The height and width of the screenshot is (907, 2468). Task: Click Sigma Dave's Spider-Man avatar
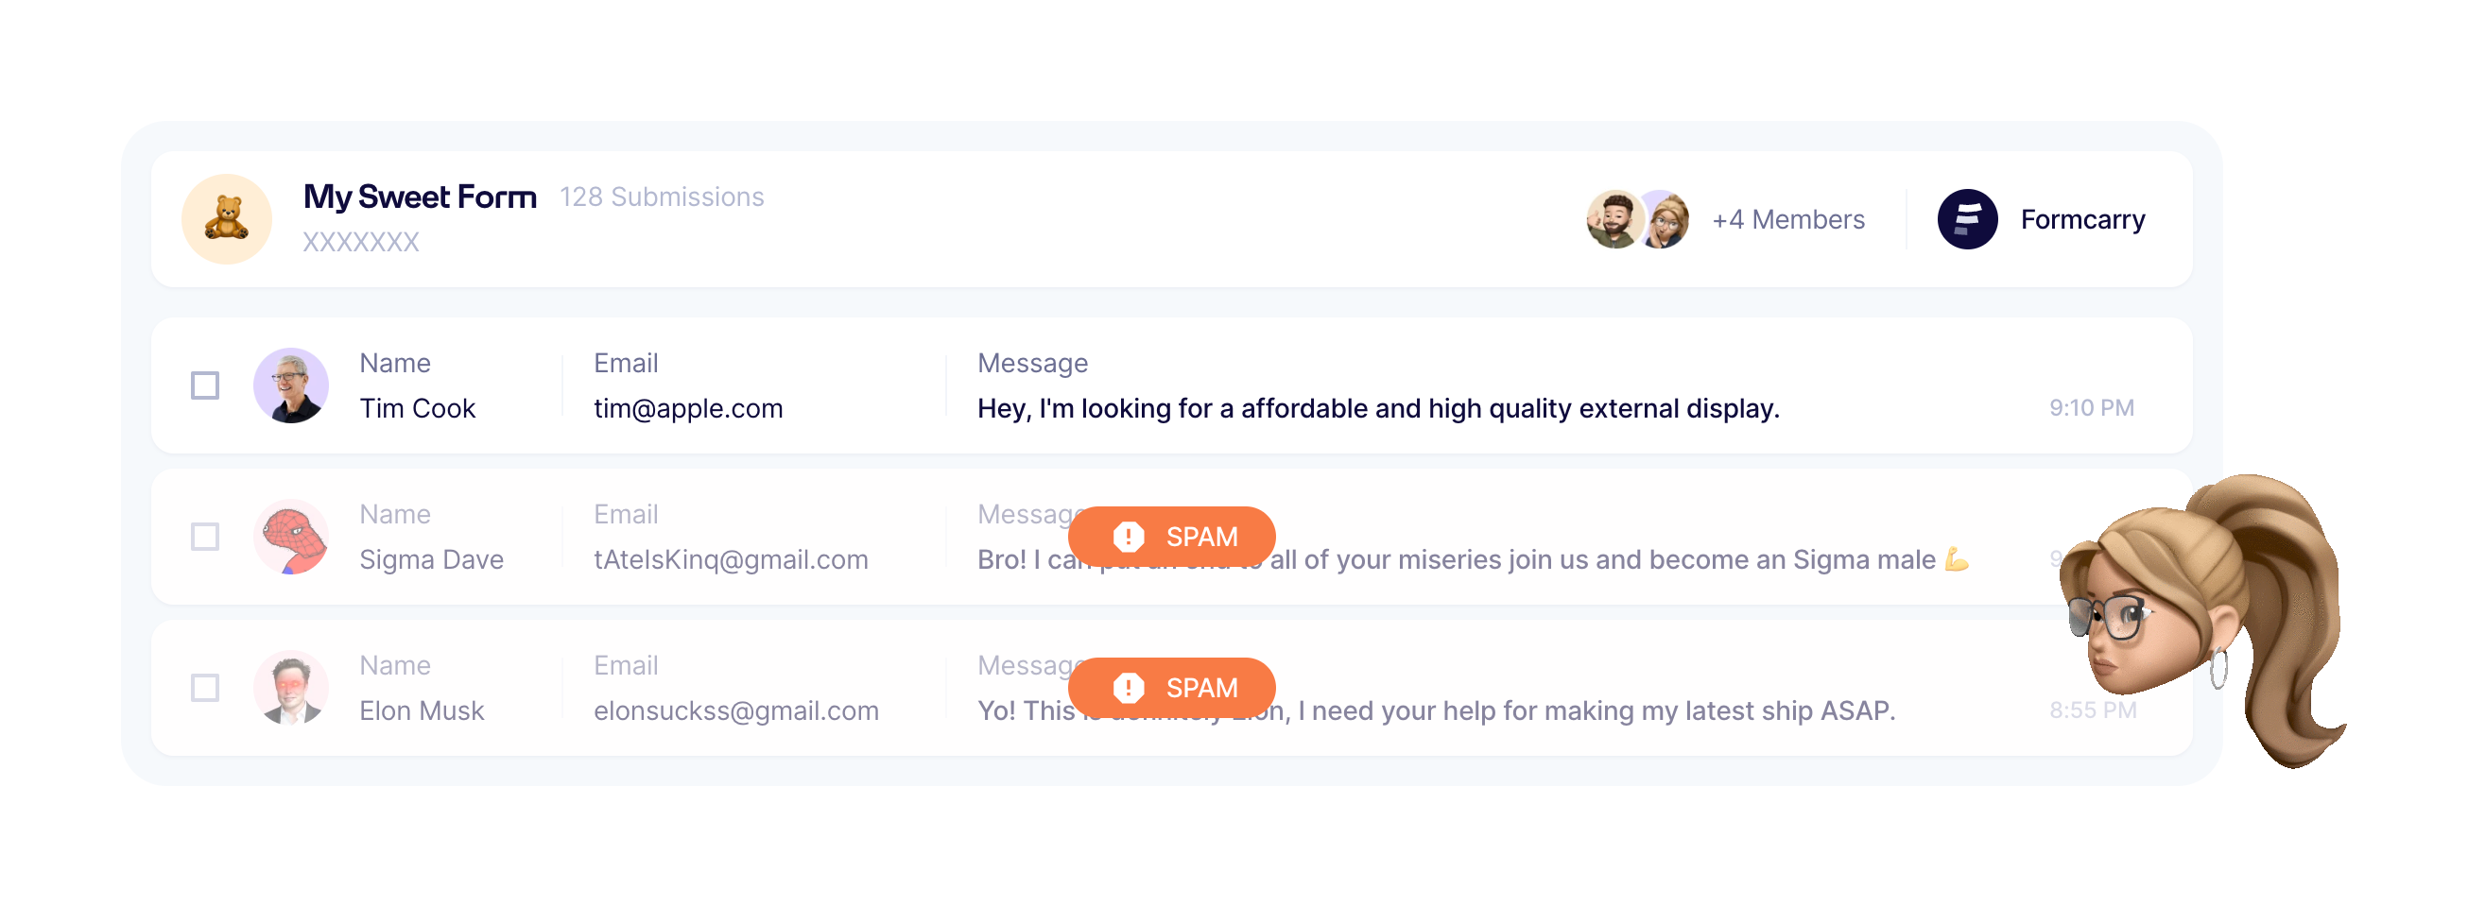tap(290, 537)
